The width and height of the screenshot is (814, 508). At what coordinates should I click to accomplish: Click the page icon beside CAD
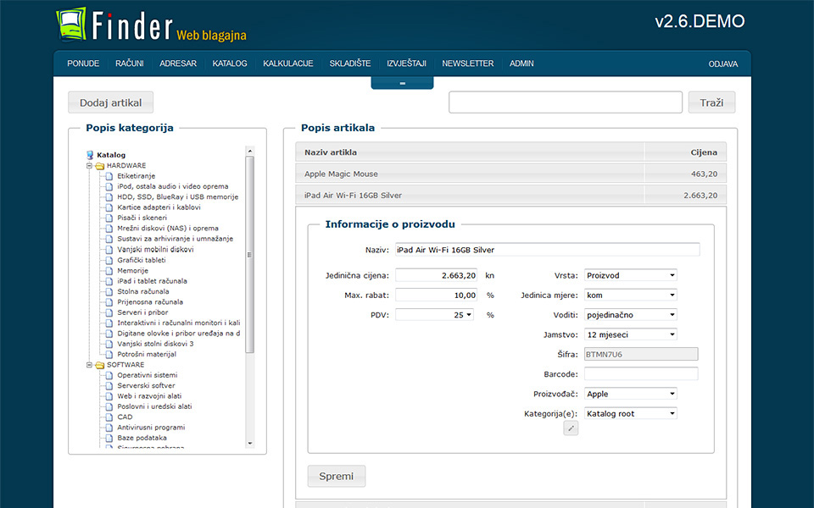109,417
